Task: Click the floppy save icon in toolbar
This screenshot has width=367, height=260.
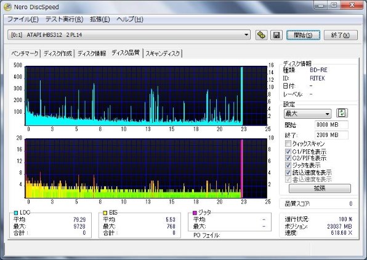Action: click(276, 35)
